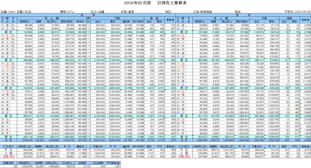Select the weekday customer count 3,461
Viewport: 311px width, 168px height.
pyautogui.click(x=151, y=150)
